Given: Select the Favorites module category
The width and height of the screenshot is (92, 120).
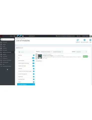Looking at the screenshot, I should pos(26,55).
